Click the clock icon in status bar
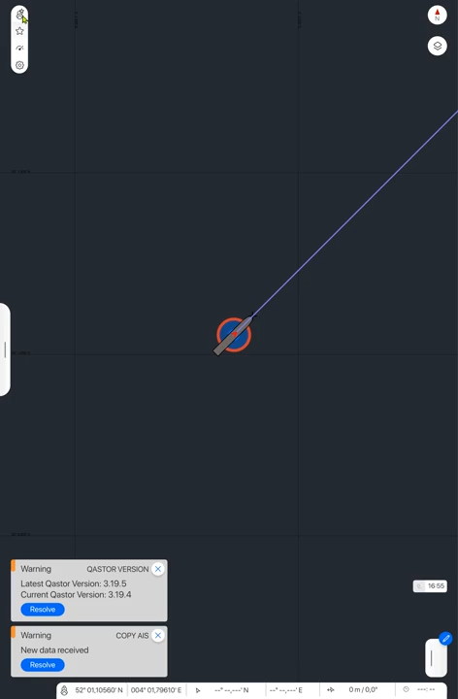 (x=406, y=689)
